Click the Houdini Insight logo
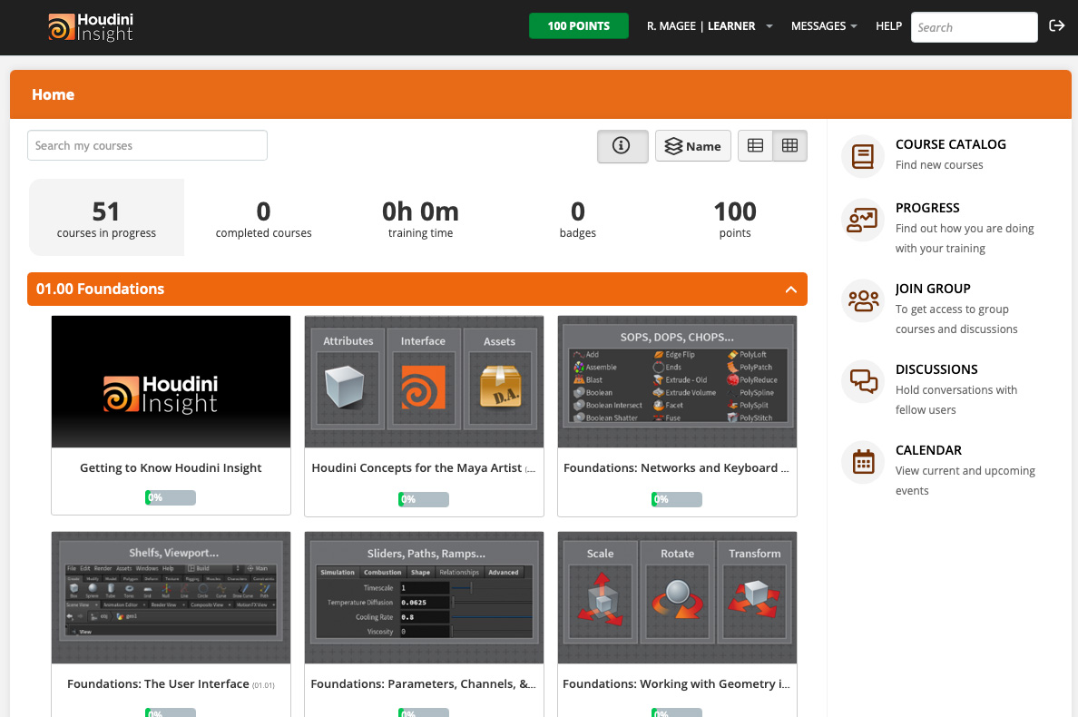 91,27
